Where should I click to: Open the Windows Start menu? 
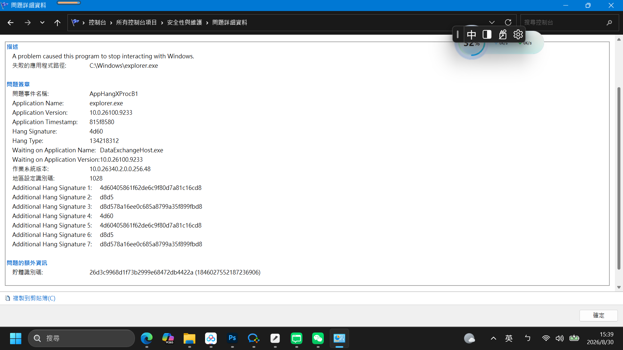pyautogui.click(x=16, y=338)
